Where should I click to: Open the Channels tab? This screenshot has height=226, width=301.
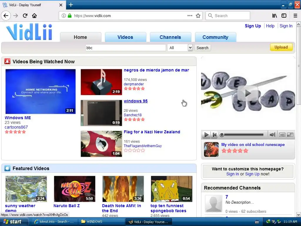click(x=170, y=37)
